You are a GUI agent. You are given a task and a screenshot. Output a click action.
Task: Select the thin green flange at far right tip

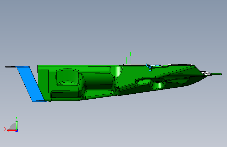click(216, 74)
